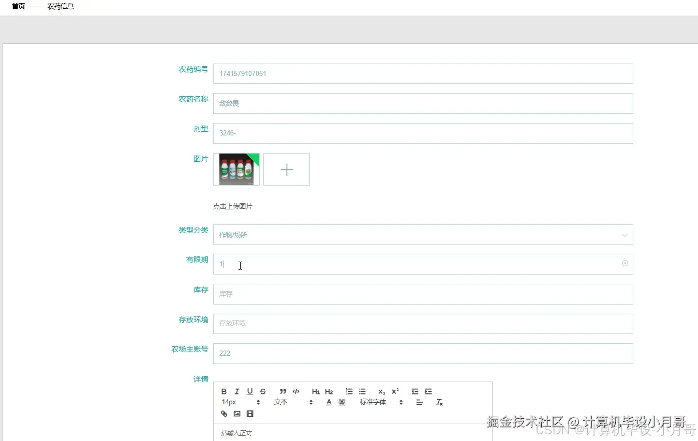Apply H1 heading format
Viewport: 698px width, 441px height.
tap(316, 391)
